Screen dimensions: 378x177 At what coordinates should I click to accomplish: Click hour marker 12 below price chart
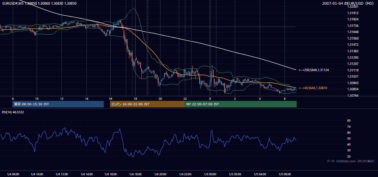[x=62, y=99]
